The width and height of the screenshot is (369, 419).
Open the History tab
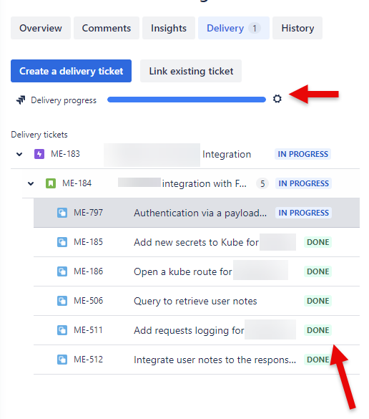pyautogui.click(x=297, y=28)
